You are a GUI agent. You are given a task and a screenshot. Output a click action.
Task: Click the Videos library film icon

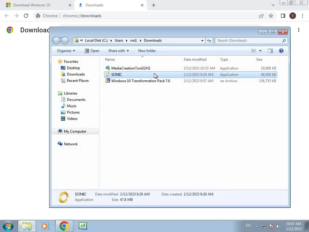click(x=63, y=118)
